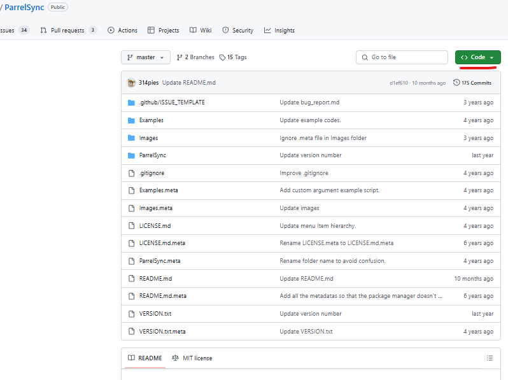Viewport: 508px width, 380px height.
Task: Click file icon beside README.md
Action: 132,279
